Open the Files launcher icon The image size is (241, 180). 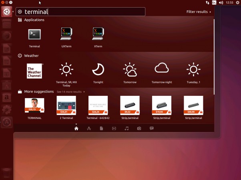tap(7, 24)
